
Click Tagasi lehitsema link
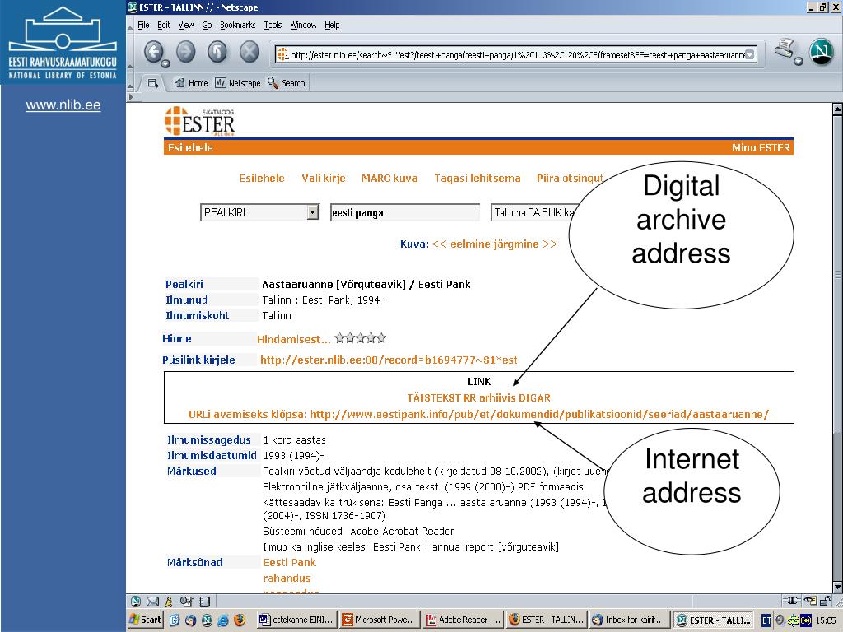click(477, 178)
